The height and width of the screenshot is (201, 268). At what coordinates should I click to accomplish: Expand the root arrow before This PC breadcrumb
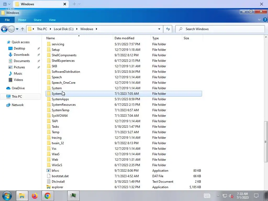coord(33,29)
